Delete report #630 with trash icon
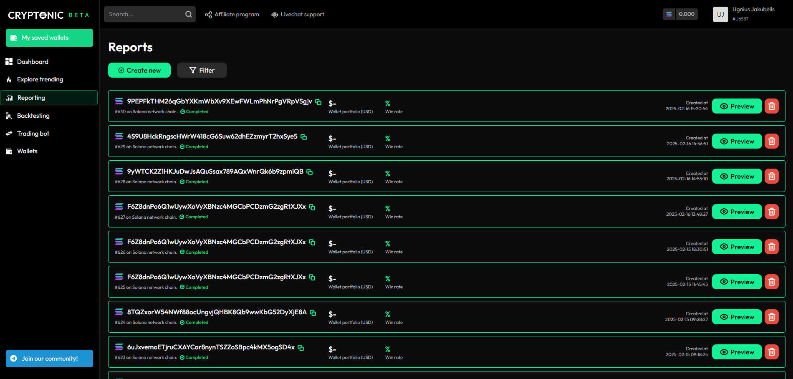 [772, 106]
